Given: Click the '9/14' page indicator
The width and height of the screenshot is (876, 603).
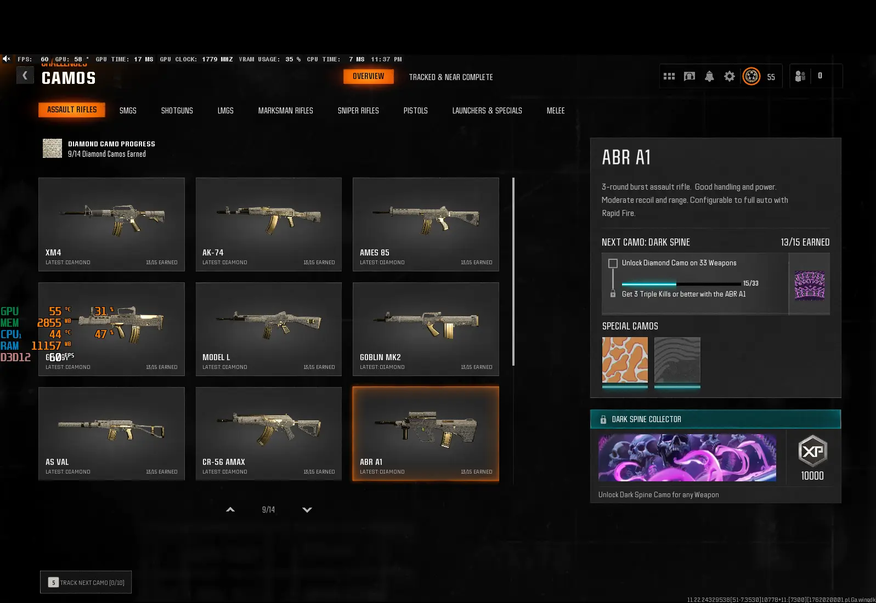Looking at the screenshot, I should (268, 510).
